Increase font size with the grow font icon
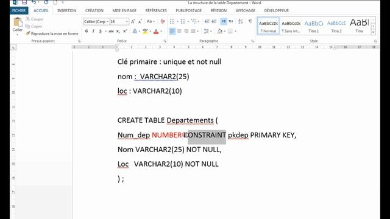This screenshot has width=390, height=219. point(133,22)
